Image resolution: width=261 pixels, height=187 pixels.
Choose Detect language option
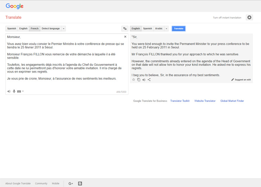click(x=50, y=28)
